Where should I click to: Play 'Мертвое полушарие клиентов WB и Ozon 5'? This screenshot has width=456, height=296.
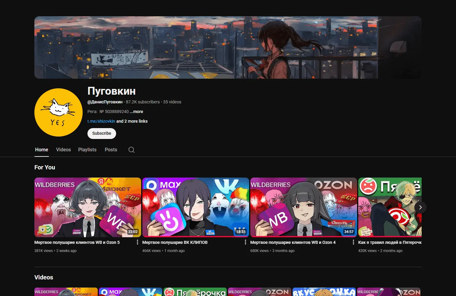(87, 207)
